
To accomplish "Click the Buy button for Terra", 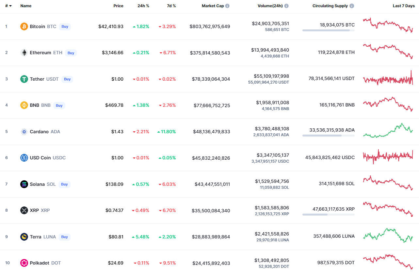I will pyautogui.click(x=65, y=237).
